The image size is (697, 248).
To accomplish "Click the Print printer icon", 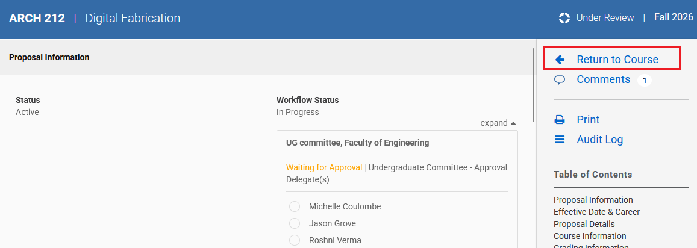I will point(560,120).
